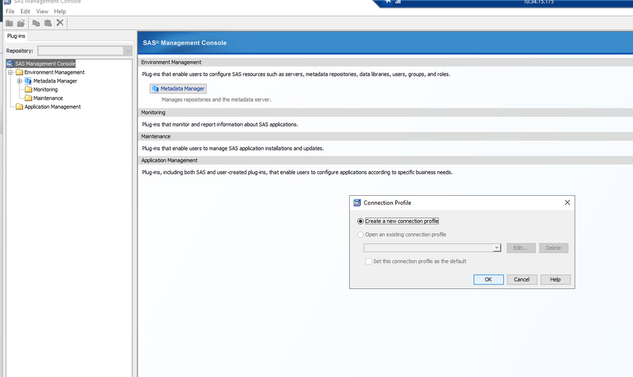
Task: Open the File menu
Action: tap(10, 11)
